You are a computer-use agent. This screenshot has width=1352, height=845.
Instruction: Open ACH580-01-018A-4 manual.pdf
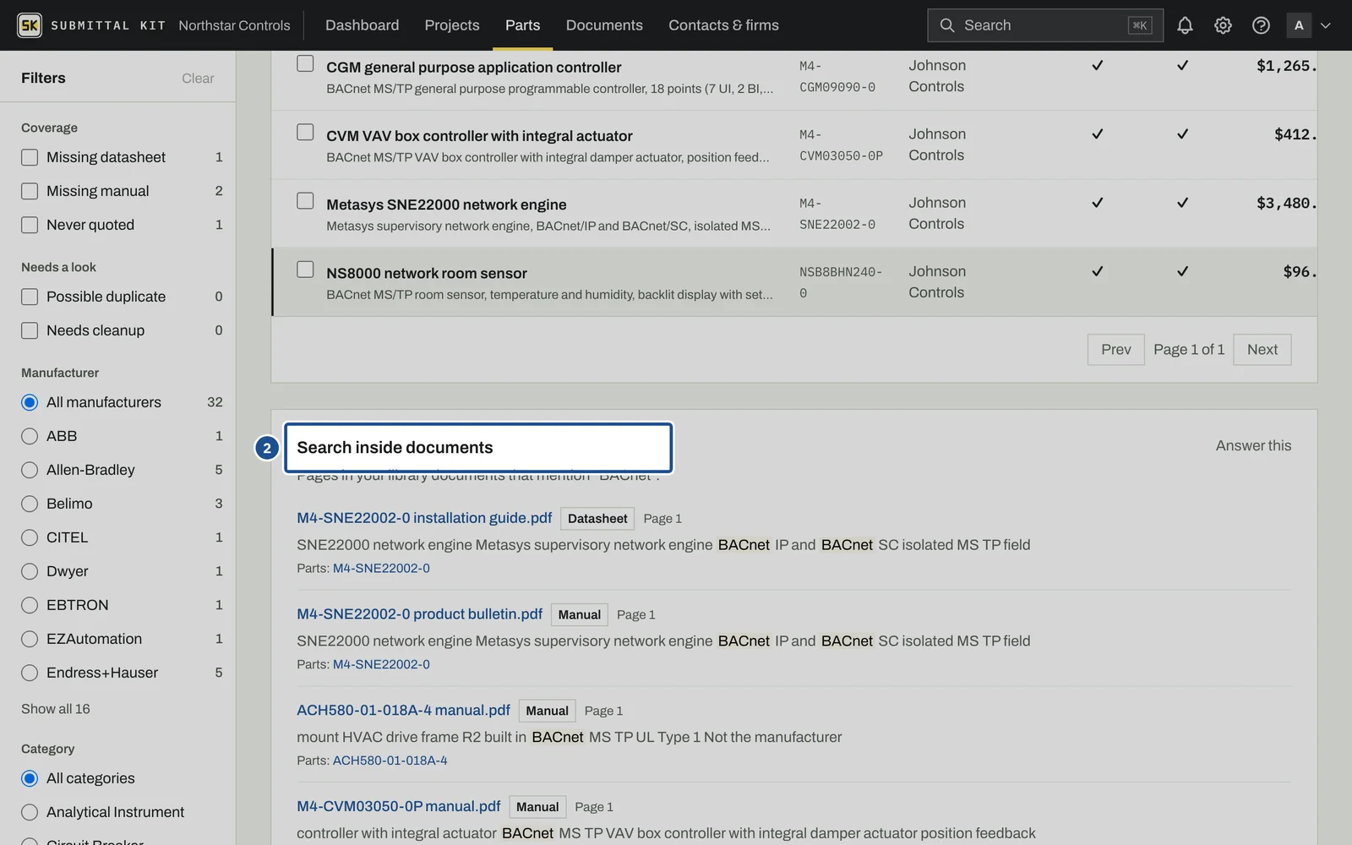403,711
